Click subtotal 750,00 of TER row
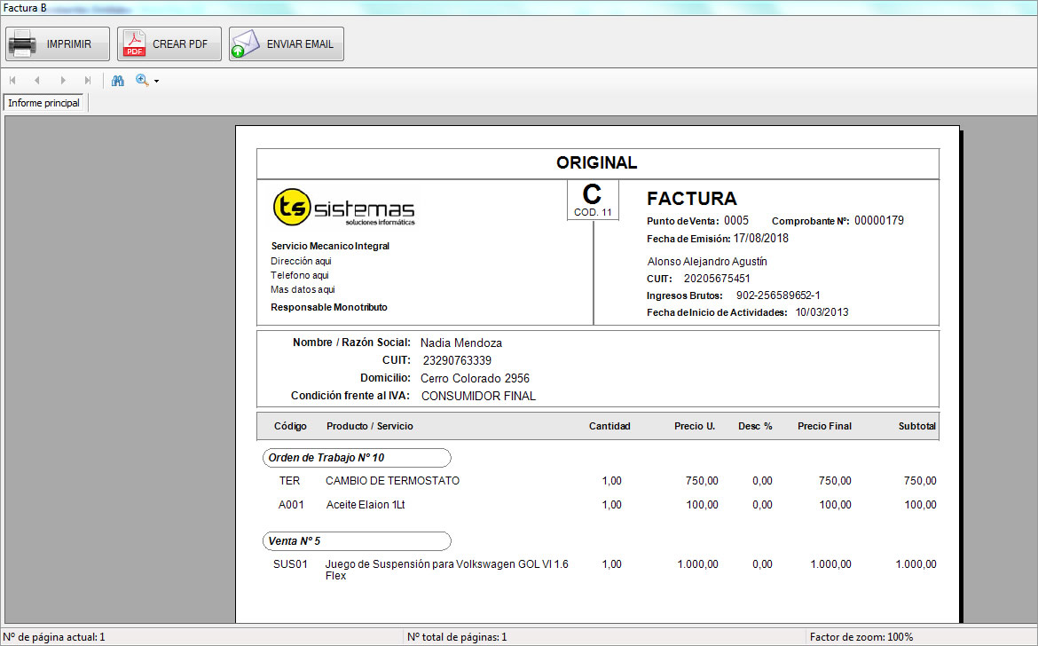The image size is (1038, 646). [920, 481]
